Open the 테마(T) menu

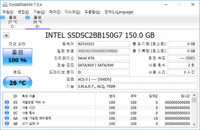[x=55, y=12]
